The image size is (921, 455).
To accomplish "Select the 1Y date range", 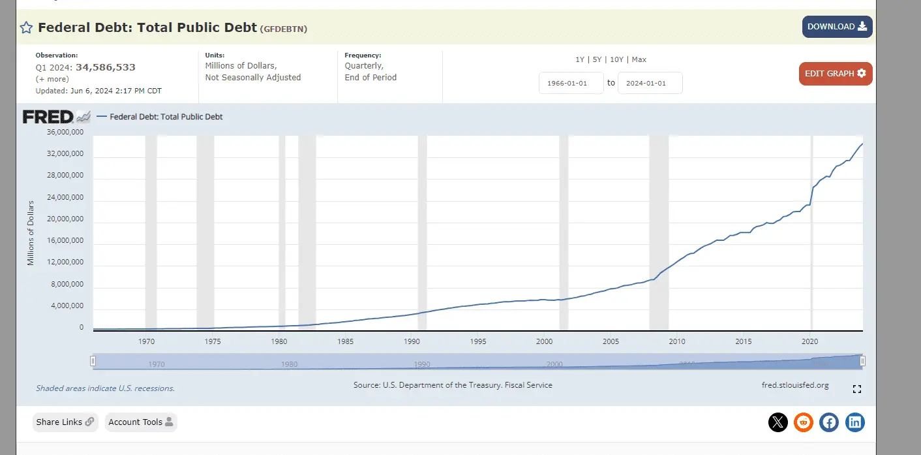I will [x=579, y=59].
